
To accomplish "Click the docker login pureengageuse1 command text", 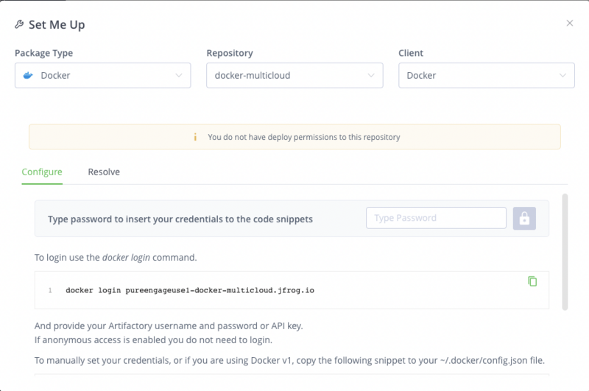I will 190,290.
